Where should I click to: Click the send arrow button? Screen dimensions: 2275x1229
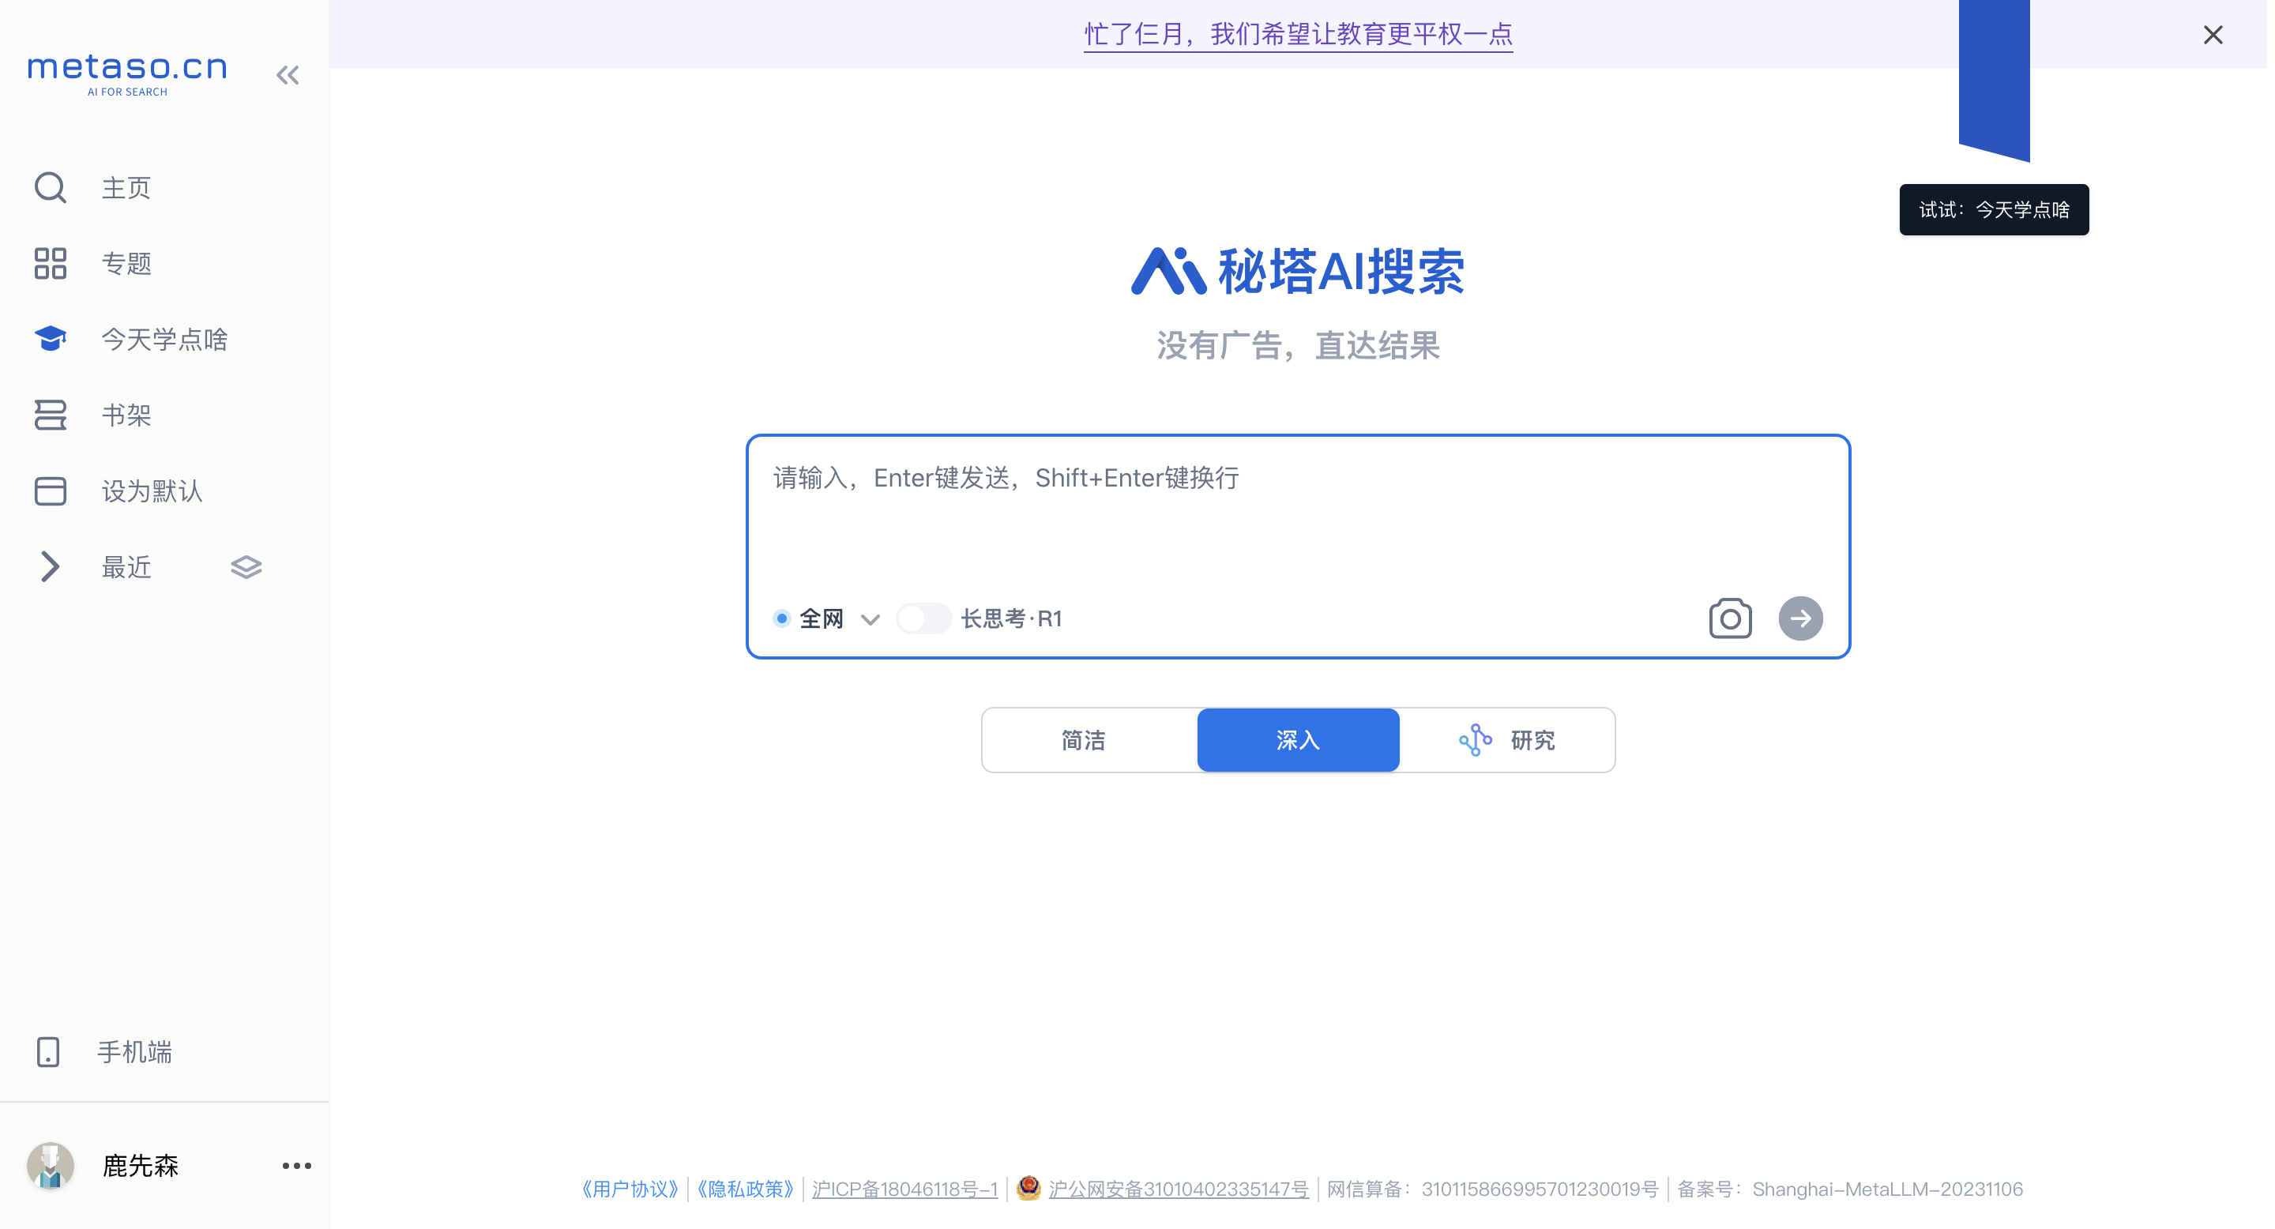(x=1800, y=618)
